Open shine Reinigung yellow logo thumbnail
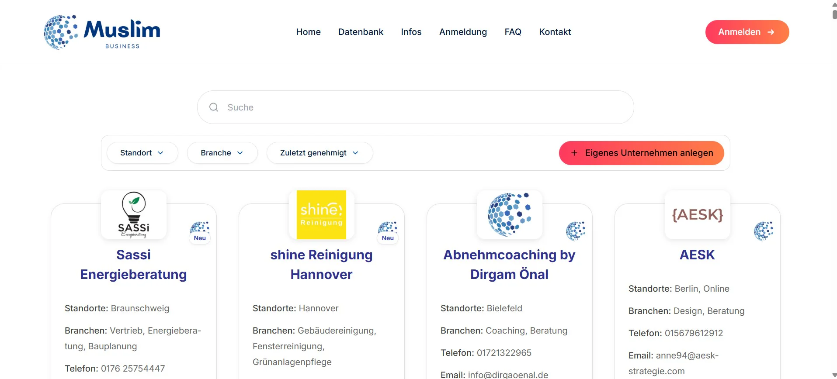Image resolution: width=837 pixels, height=379 pixels. [322, 215]
